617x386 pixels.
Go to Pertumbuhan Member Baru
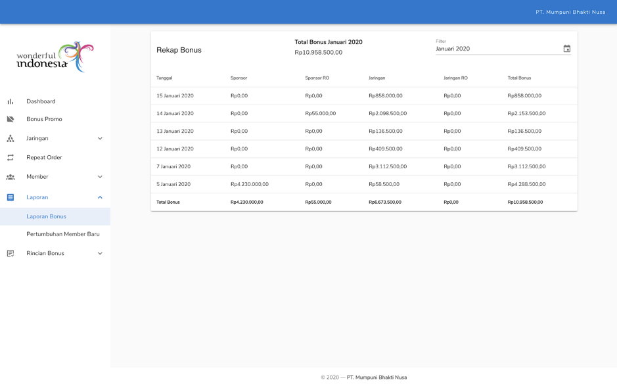(63, 234)
